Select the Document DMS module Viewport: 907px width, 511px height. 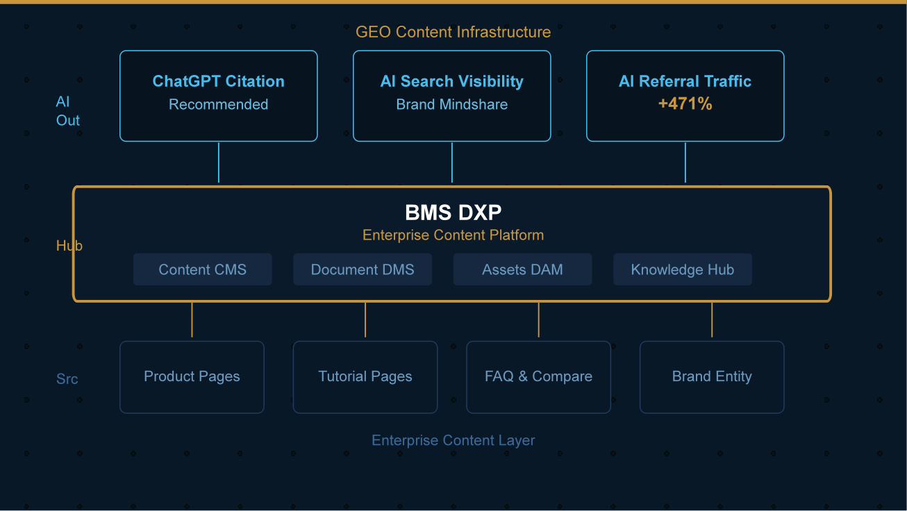tap(363, 269)
